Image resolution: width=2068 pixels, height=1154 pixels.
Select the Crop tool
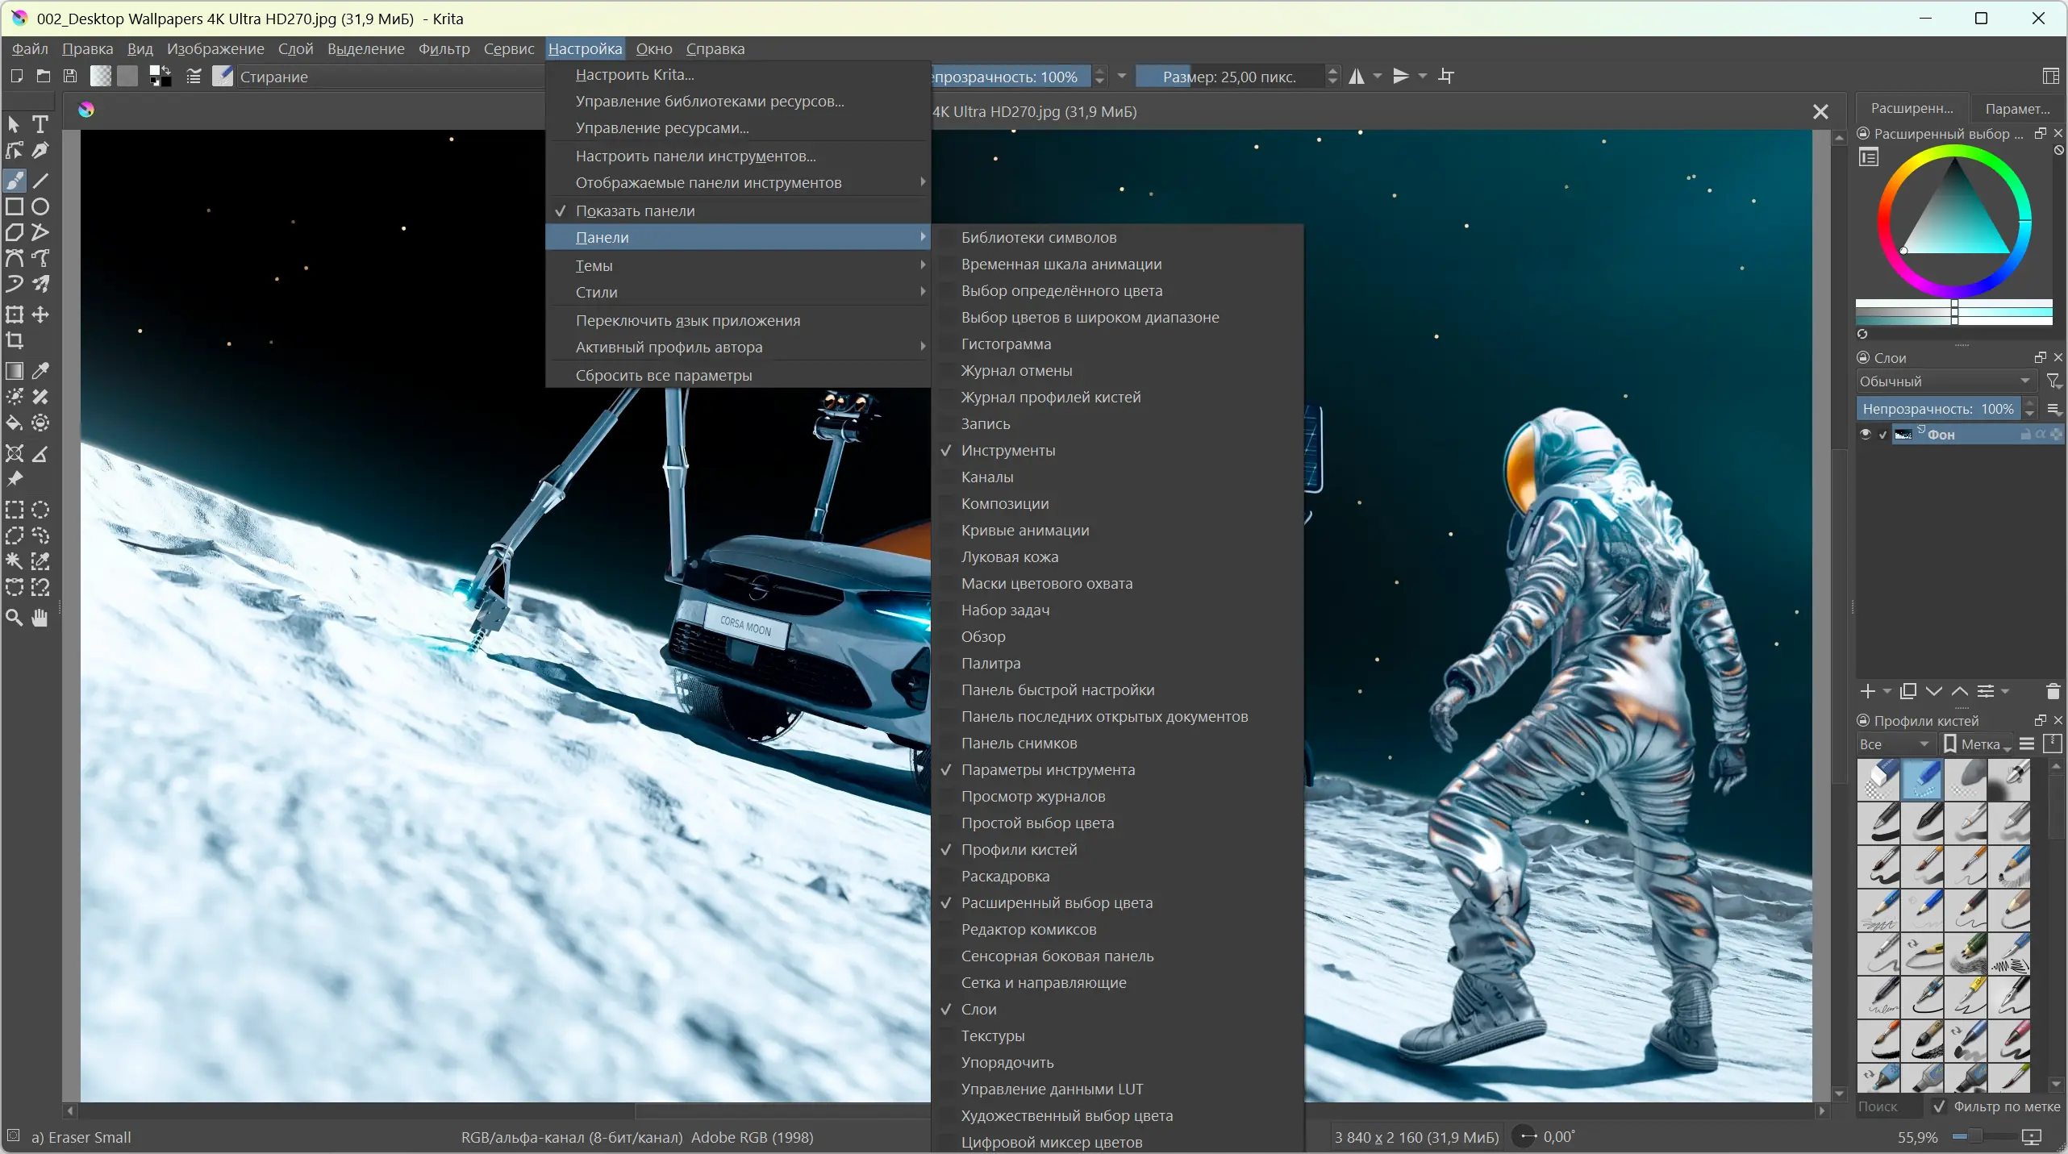(15, 341)
